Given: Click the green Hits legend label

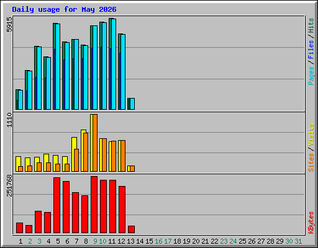Looking at the screenshot, I should coord(311,25).
